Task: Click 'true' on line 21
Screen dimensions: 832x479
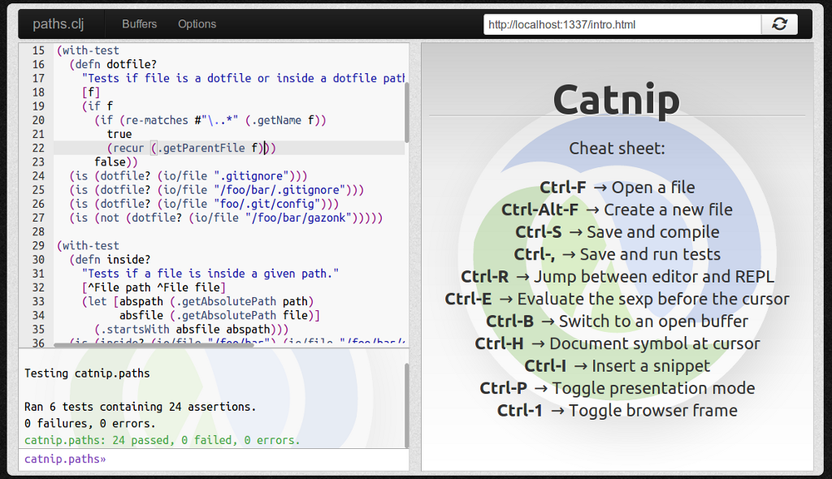Action: [x=119, y=134]
